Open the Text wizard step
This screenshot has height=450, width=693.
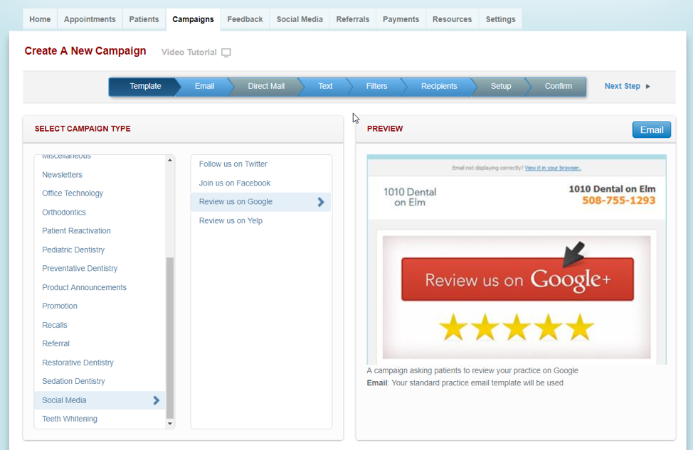[x=325, y=87]
